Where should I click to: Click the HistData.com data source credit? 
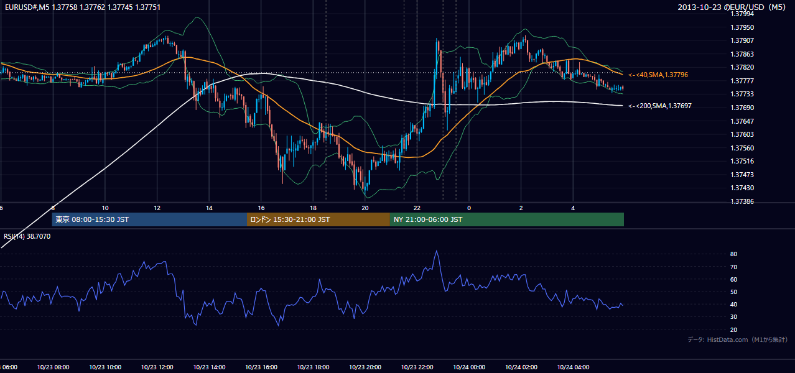pos(738,340)
